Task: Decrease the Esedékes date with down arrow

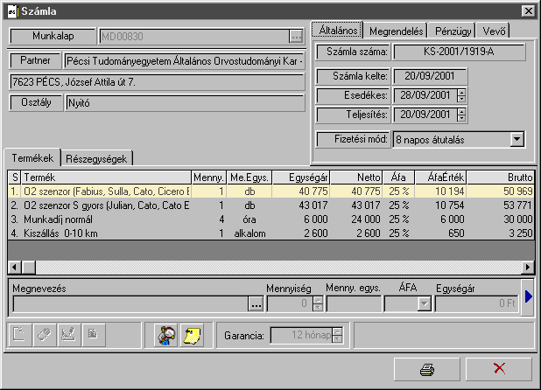Action: point(461,99)
